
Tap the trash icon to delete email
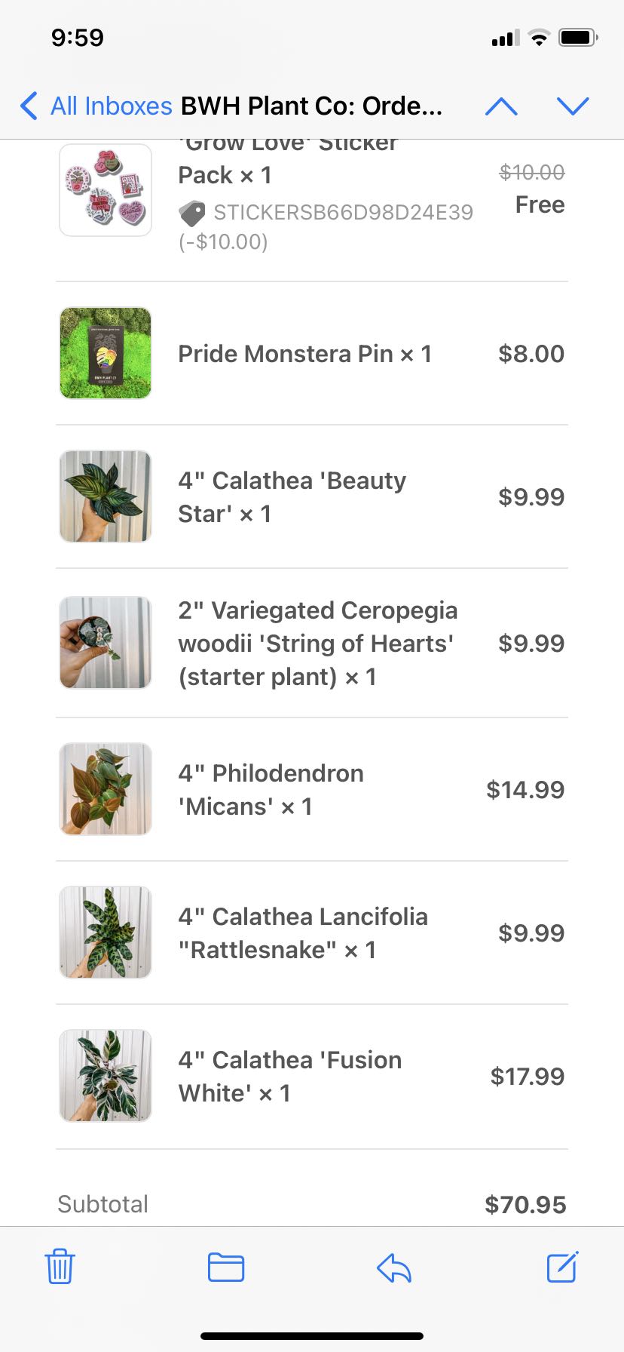60,1267
